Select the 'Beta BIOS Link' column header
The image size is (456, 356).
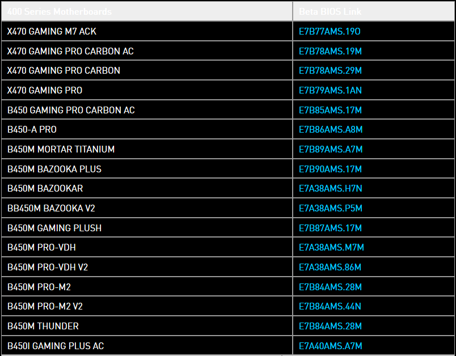(373, 11)
